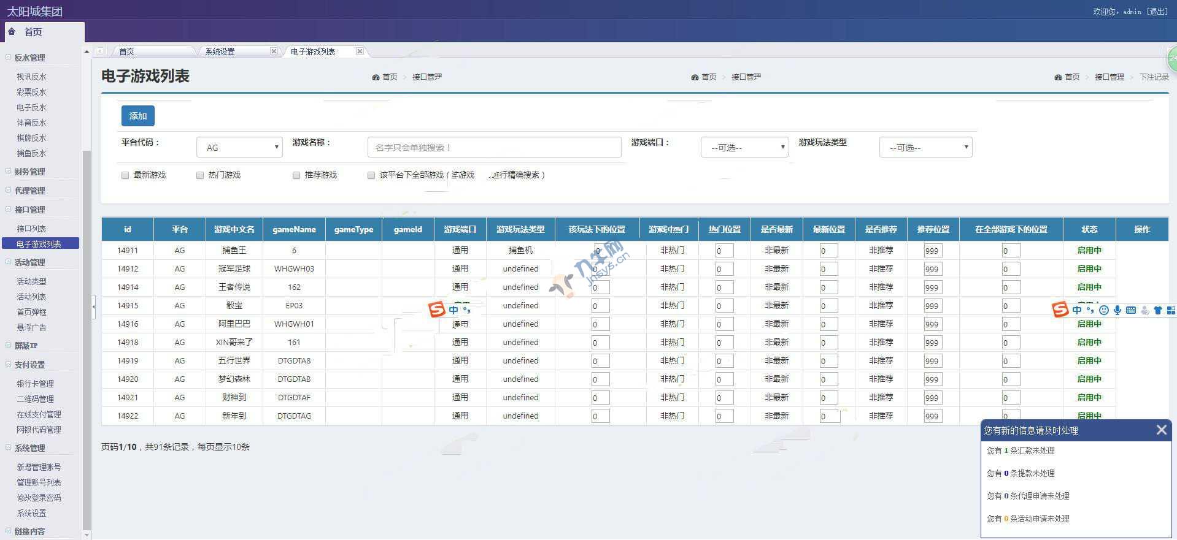1177x540 pixels.
Task: Close the 系统设置 tab with its X
Action: [274, 51]
